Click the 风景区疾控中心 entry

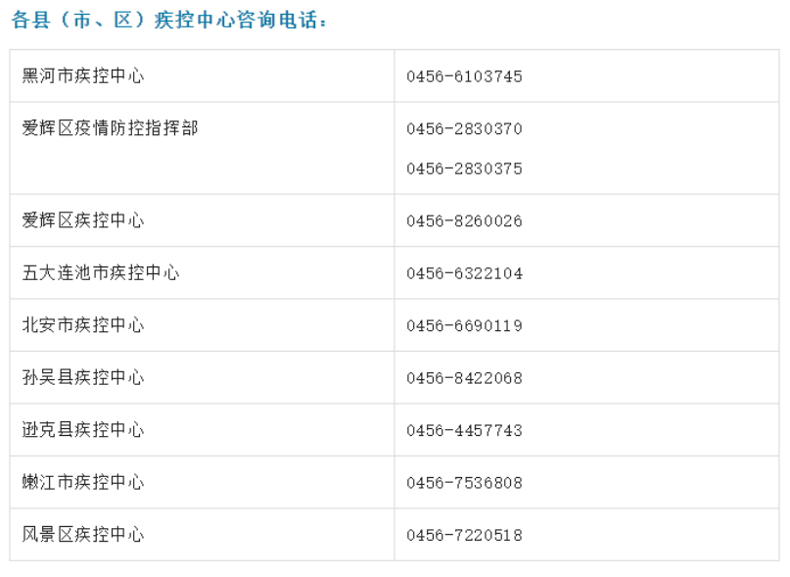tap(83, 535)
